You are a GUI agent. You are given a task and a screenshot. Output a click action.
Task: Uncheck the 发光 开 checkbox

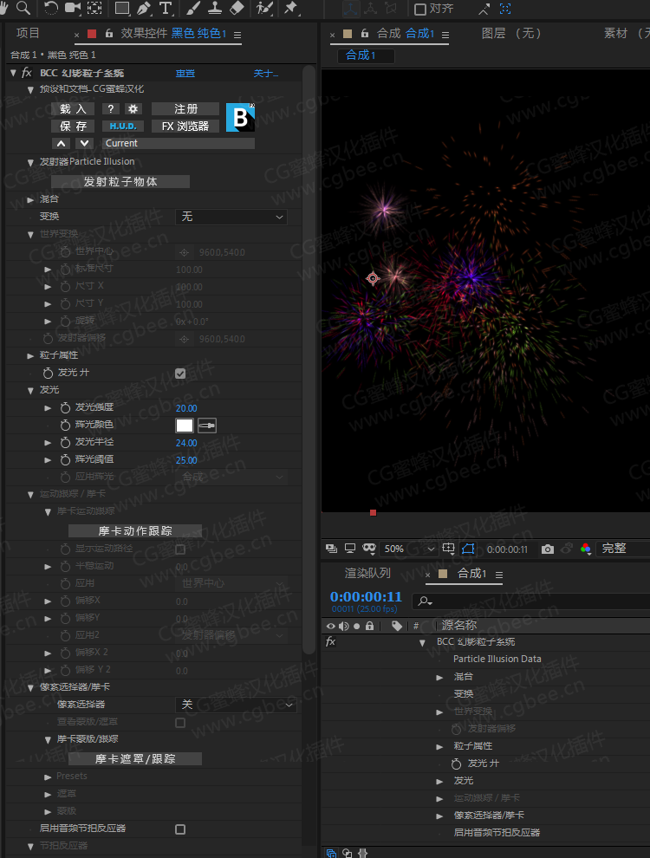[180, 374]
